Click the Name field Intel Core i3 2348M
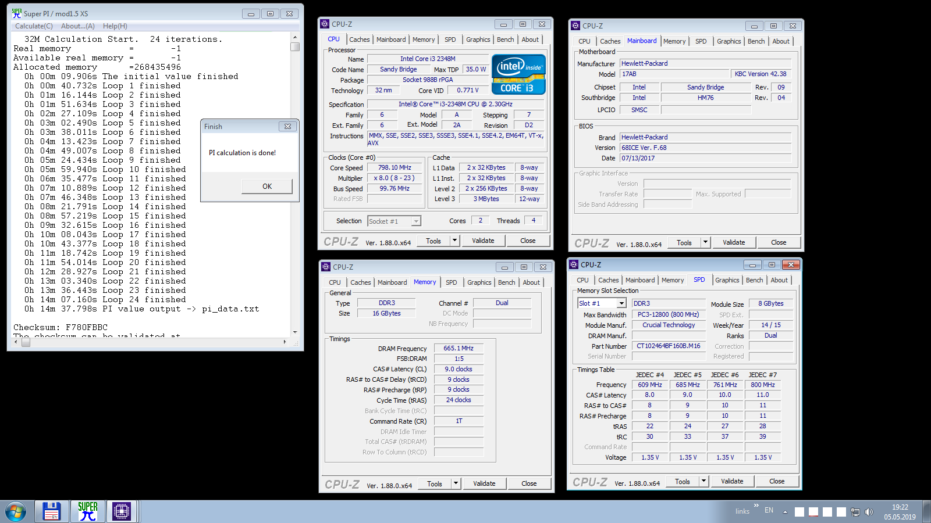 [428, 59]
